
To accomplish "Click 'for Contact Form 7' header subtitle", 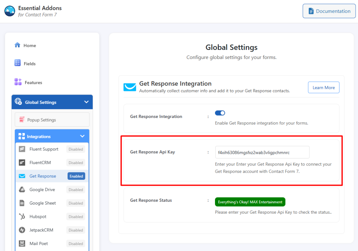I will point(37,15).
